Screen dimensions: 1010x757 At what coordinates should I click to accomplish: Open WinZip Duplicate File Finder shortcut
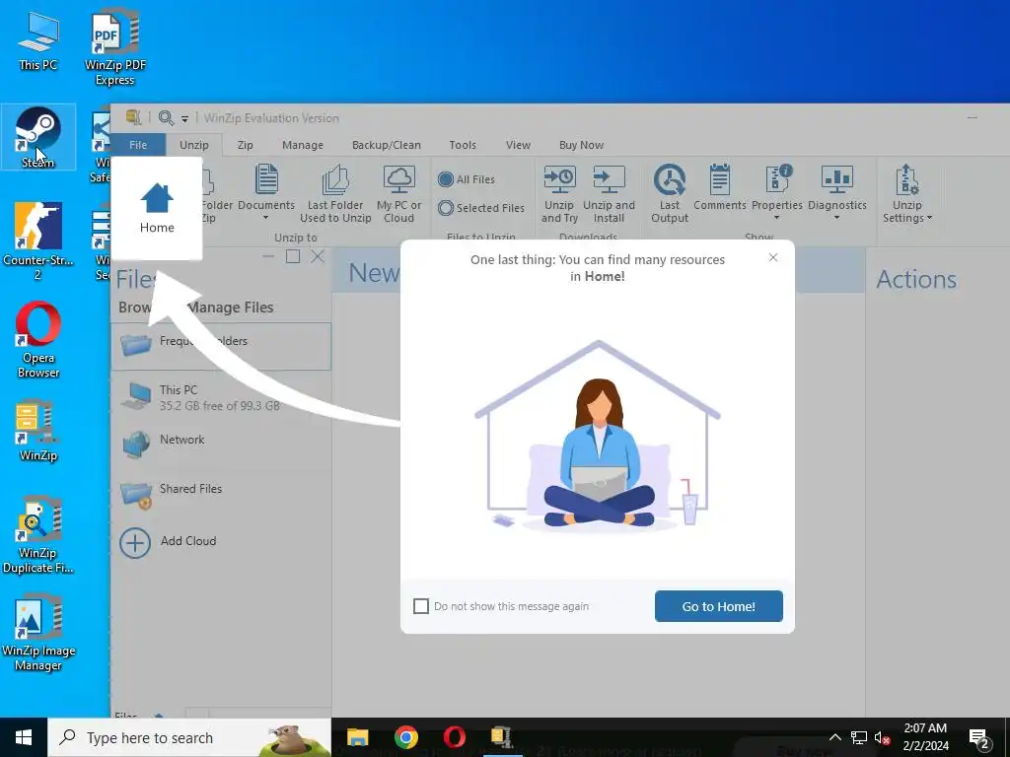coord(38,534)
